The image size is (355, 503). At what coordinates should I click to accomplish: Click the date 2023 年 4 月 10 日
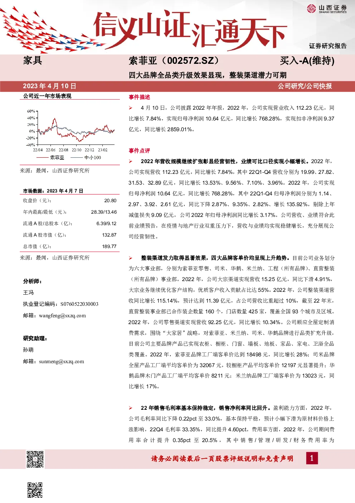[50, 86]
